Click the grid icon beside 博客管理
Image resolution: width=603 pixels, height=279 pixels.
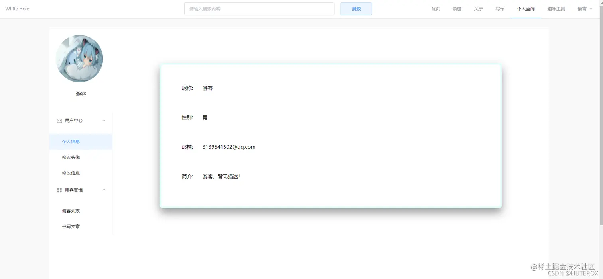[59, 190]
